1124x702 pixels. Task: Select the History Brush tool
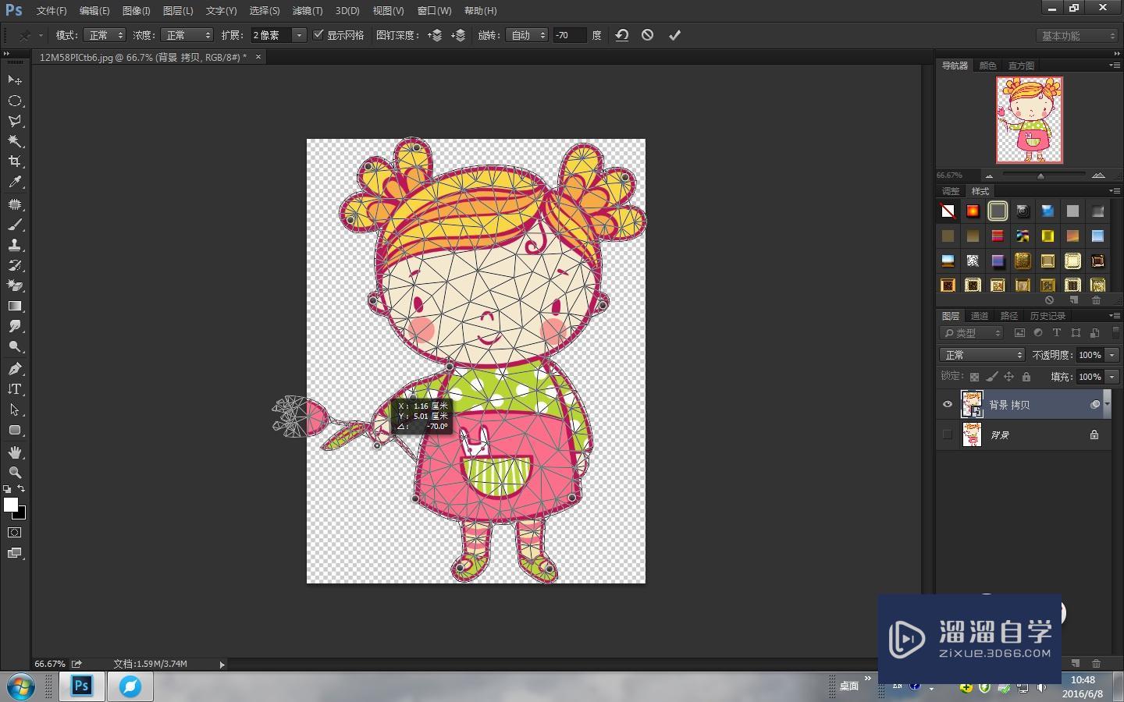(15, 265)
